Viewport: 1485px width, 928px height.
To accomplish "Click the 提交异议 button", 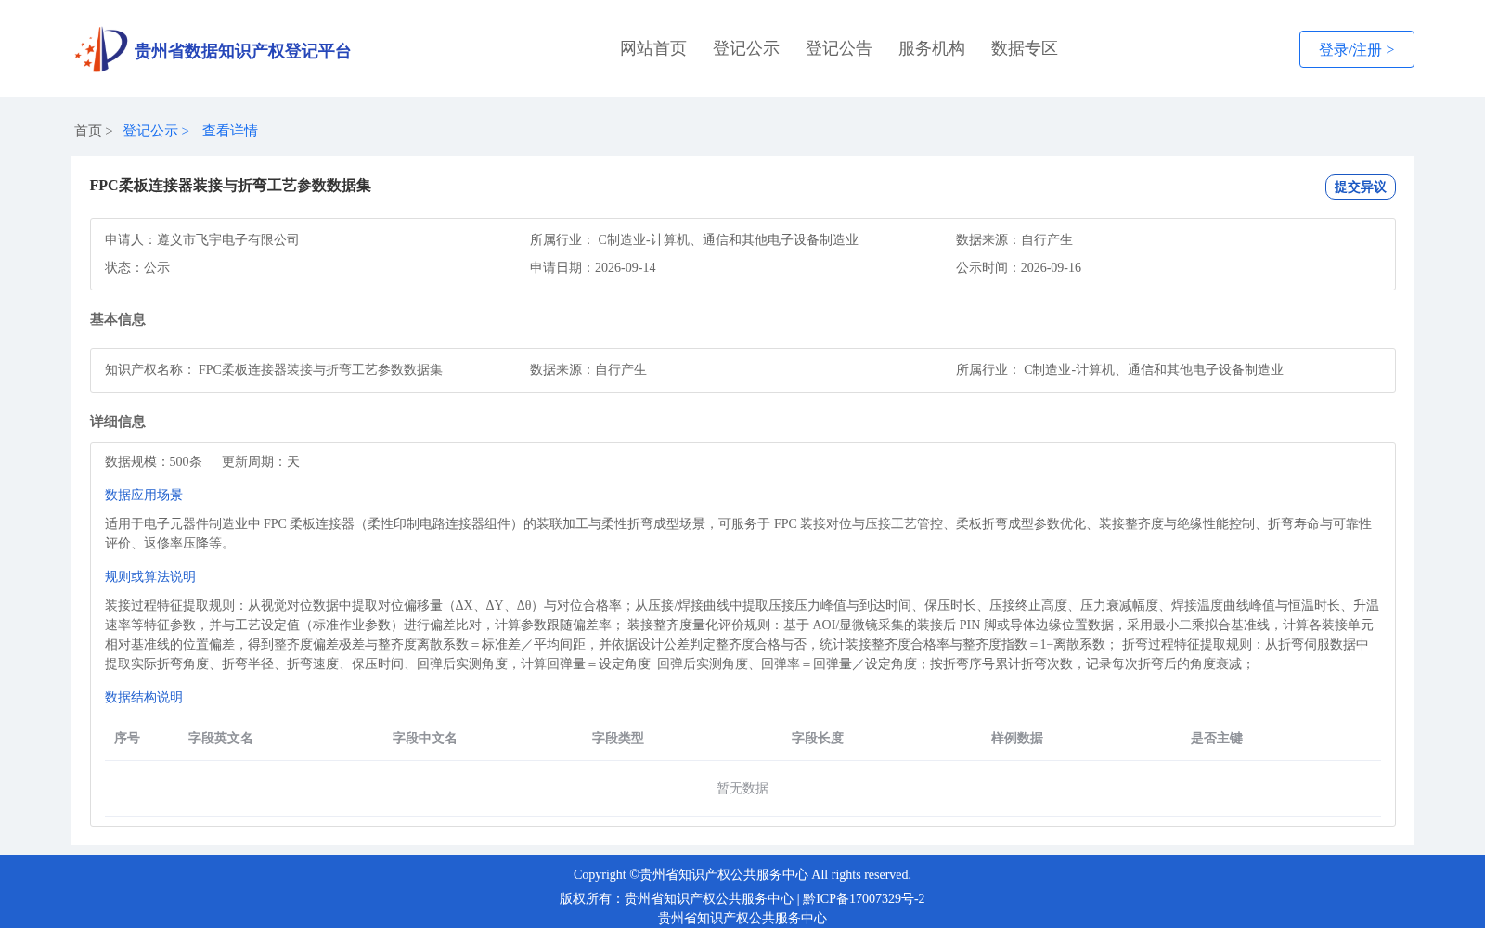I will (1361, 187).
